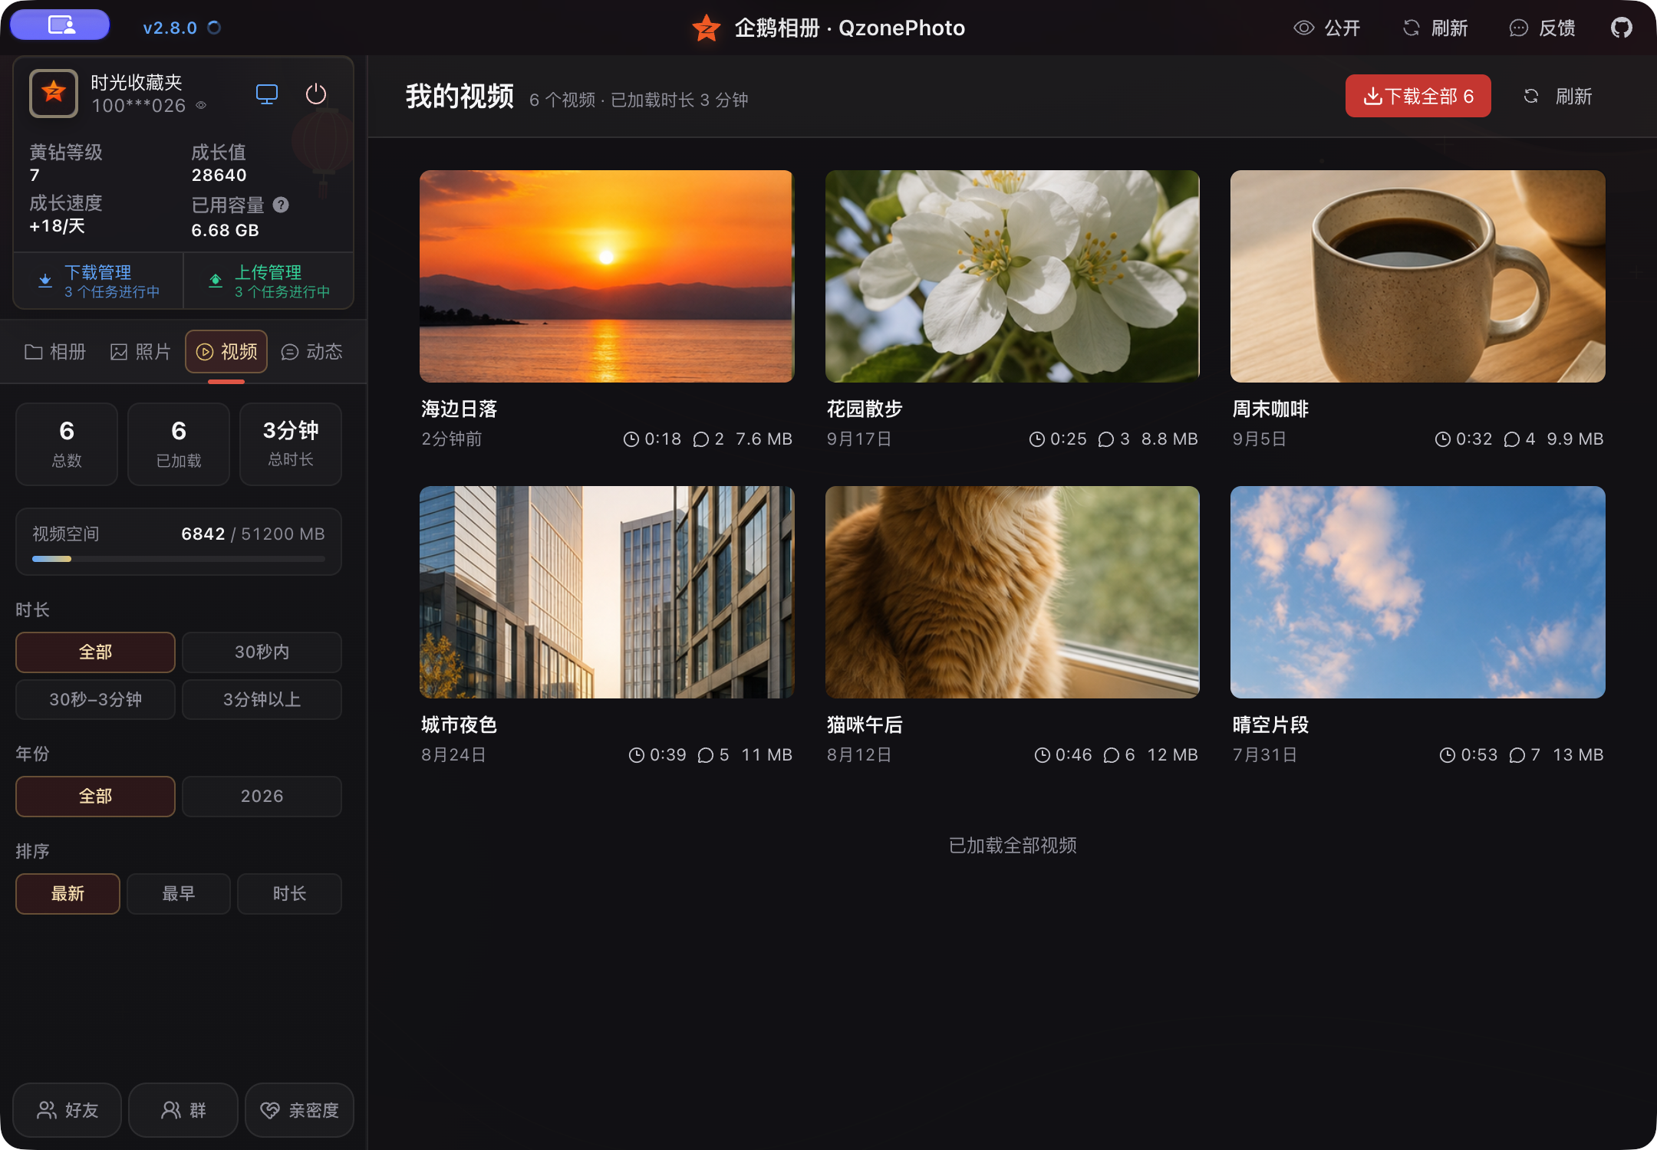Switch to the 动态 tab

(x=311, y=352)
